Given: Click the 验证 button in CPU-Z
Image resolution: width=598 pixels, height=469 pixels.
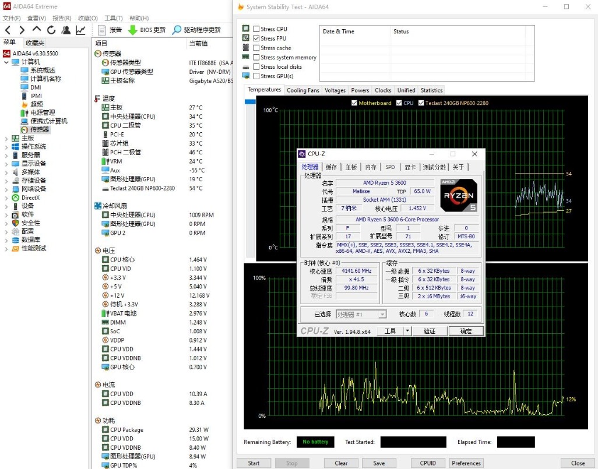Looking at the screenshot, I should coord(430,331).
